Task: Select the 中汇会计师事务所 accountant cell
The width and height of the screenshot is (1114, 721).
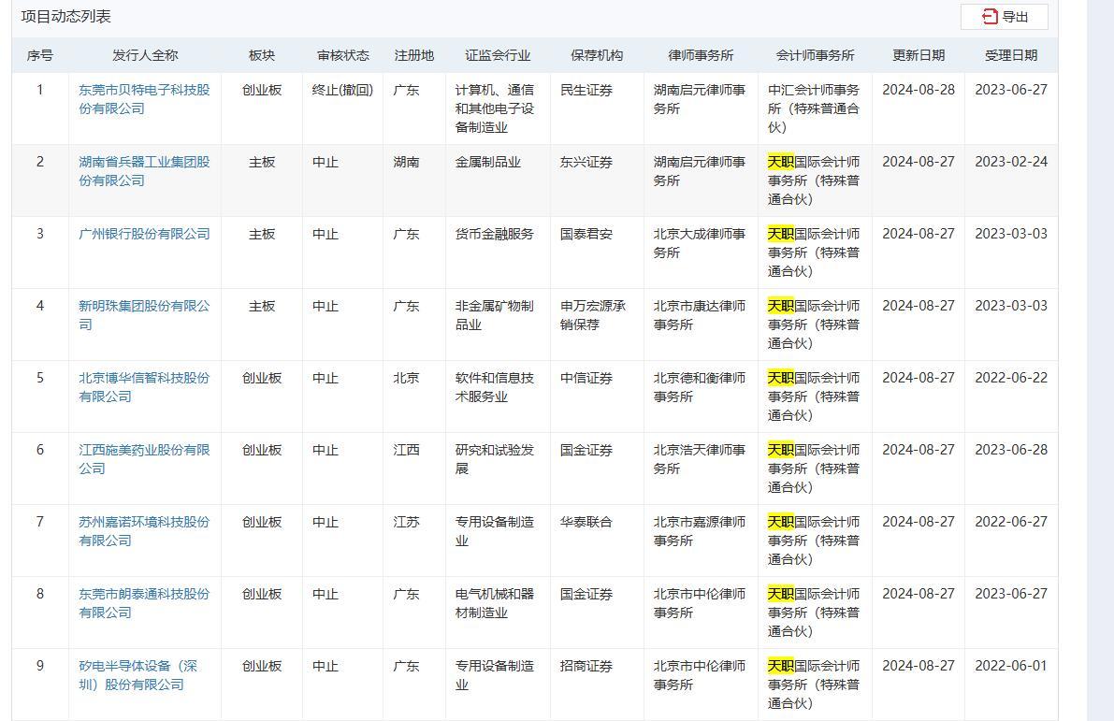Action: pyautogui.click(x=814, y=108)
